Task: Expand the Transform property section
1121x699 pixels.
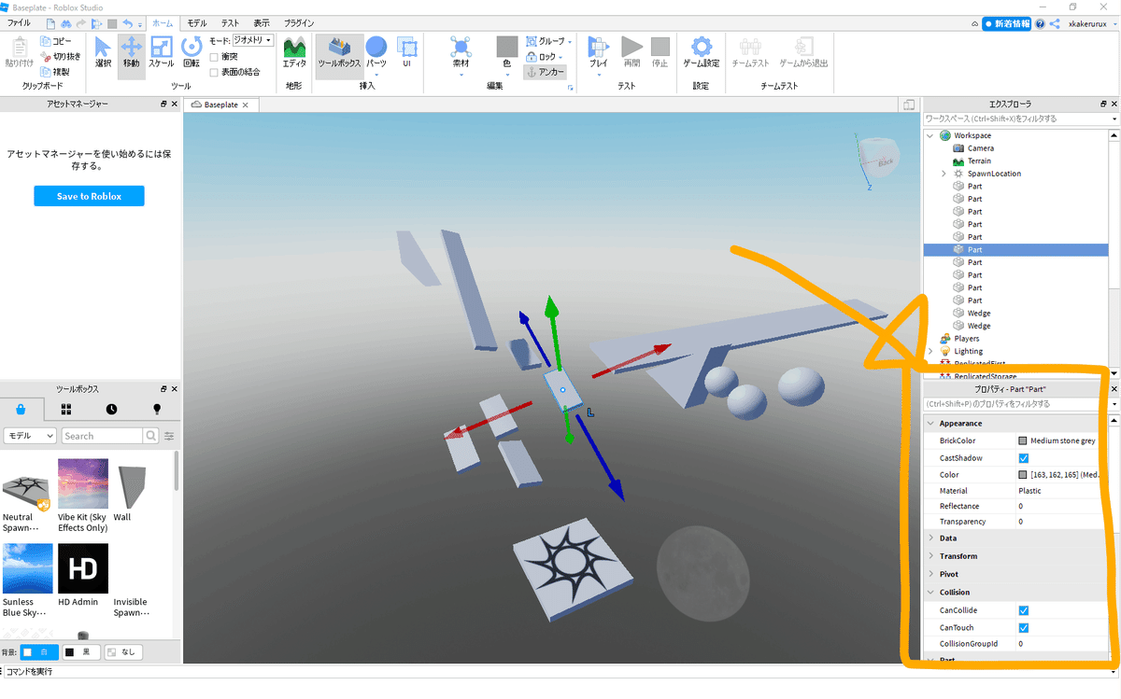Action: pos(930,556)
